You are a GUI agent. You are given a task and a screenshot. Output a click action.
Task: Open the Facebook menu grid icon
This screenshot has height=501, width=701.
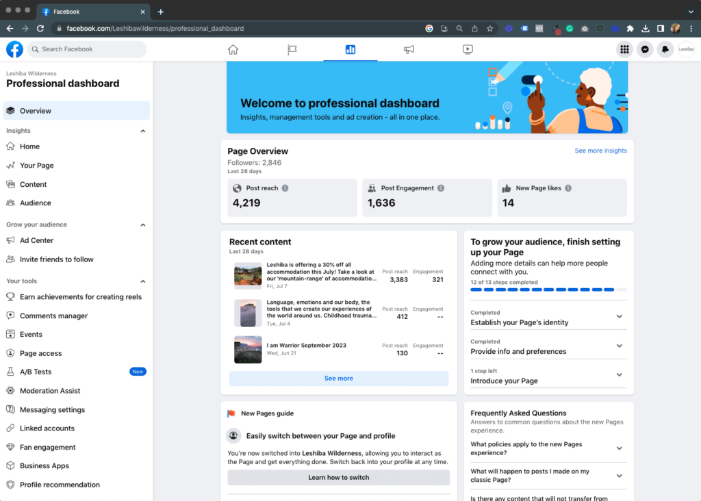tap(624, 49)
